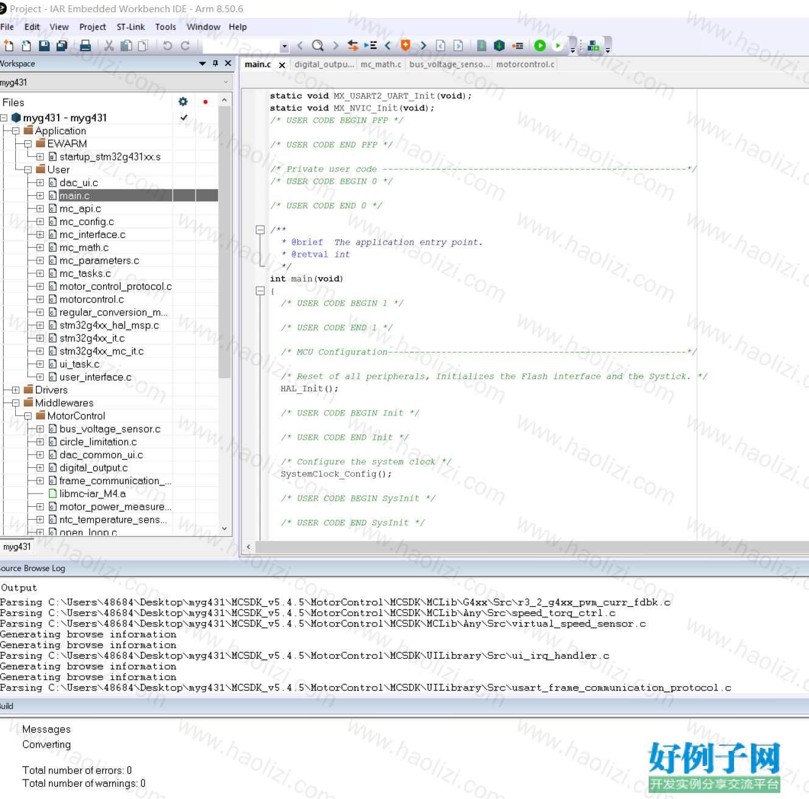Click the Open file toolbar icon
Screen dimensions: 809x799
[26, 46]
